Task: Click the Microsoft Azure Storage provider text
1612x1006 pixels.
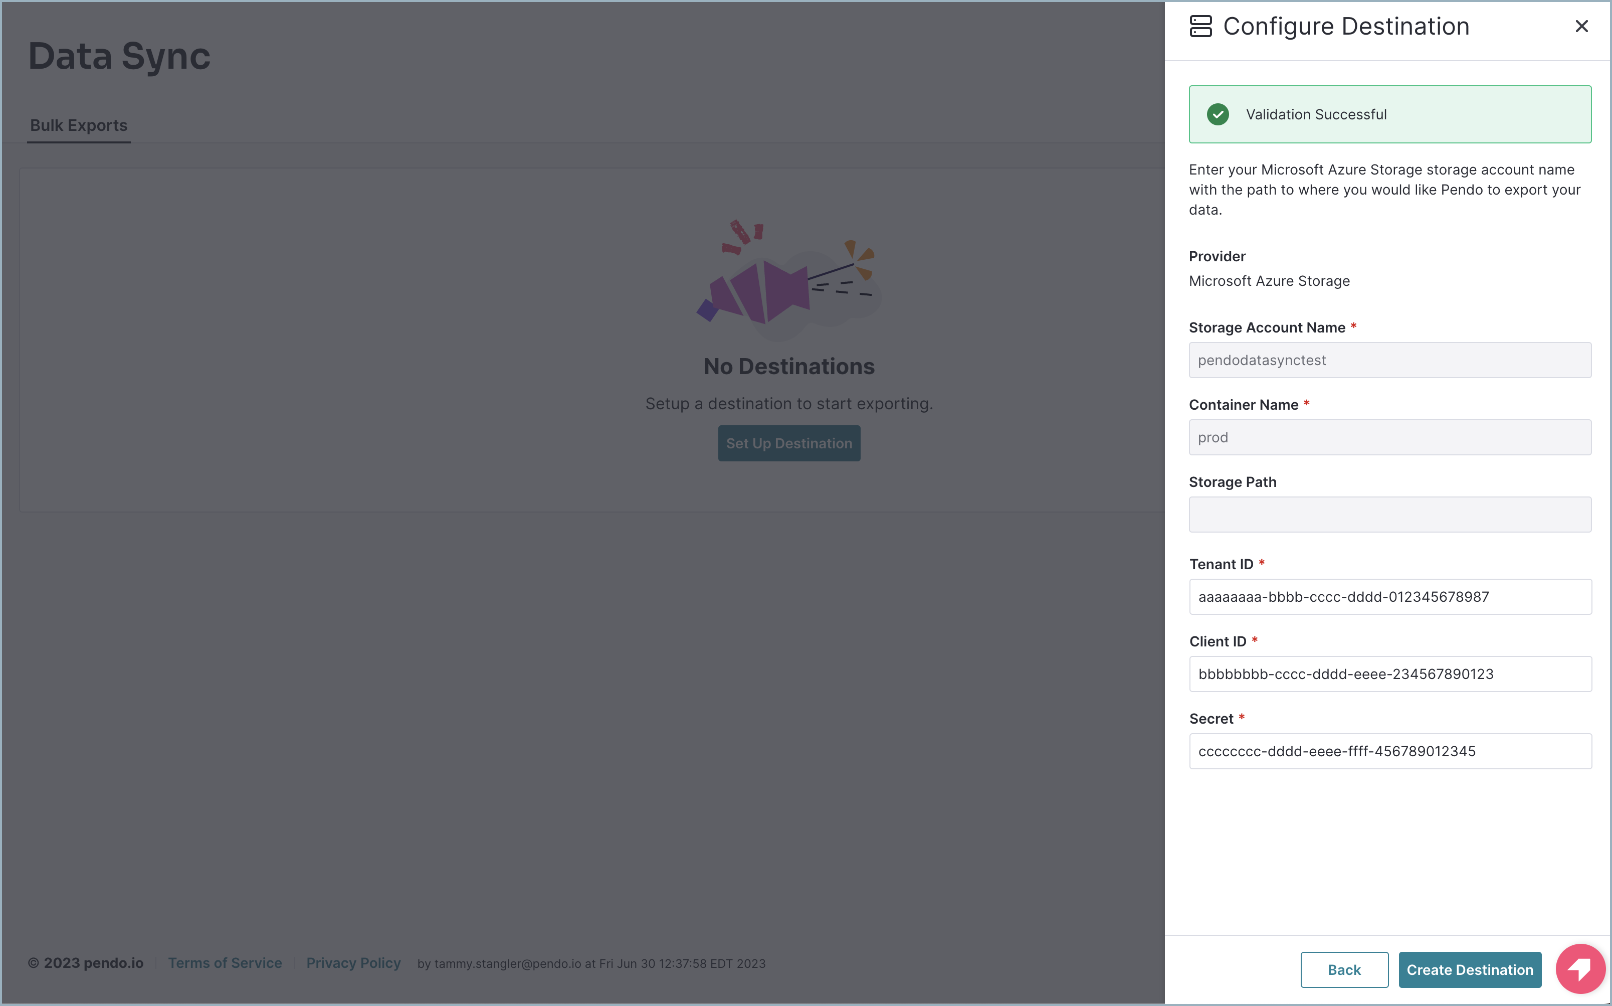Action: pos(1269,281)
